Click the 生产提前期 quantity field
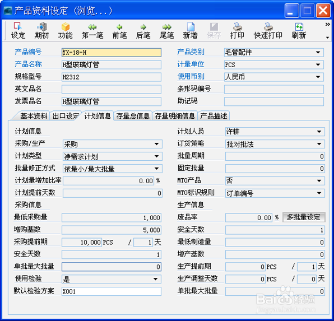Viewport: 334px width, 321px height. (245, 267)
